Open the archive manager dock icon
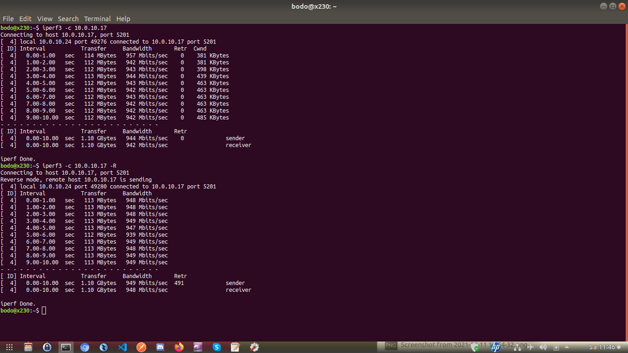The image size is (628, 353). click(x=28, y=347)
